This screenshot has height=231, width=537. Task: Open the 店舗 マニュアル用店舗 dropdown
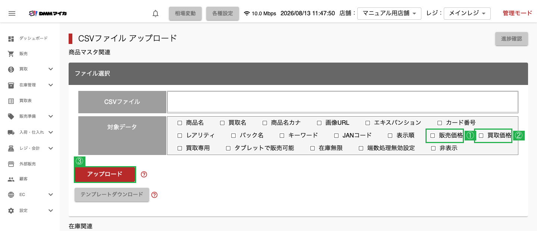[389, 13]
